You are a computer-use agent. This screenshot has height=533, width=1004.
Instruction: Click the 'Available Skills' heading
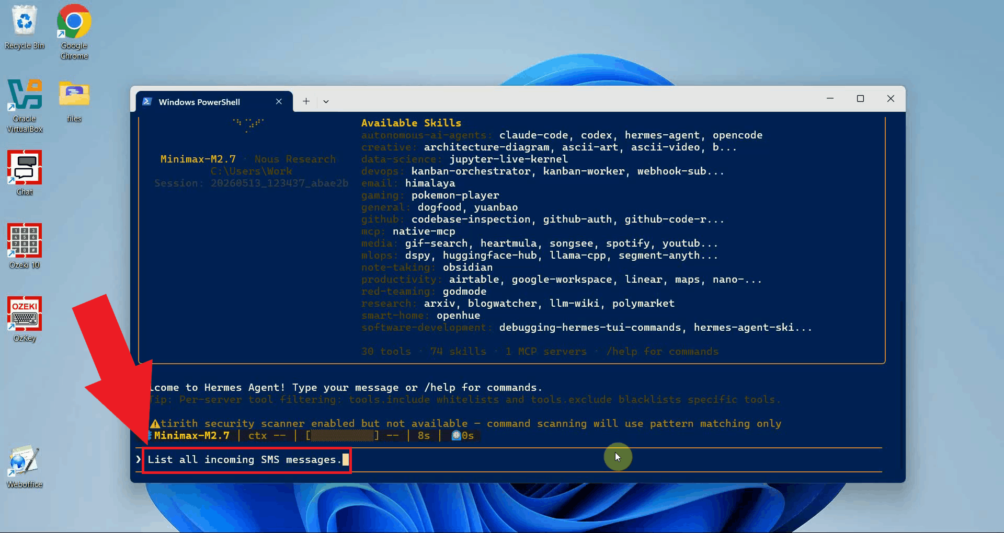[411, 123]
